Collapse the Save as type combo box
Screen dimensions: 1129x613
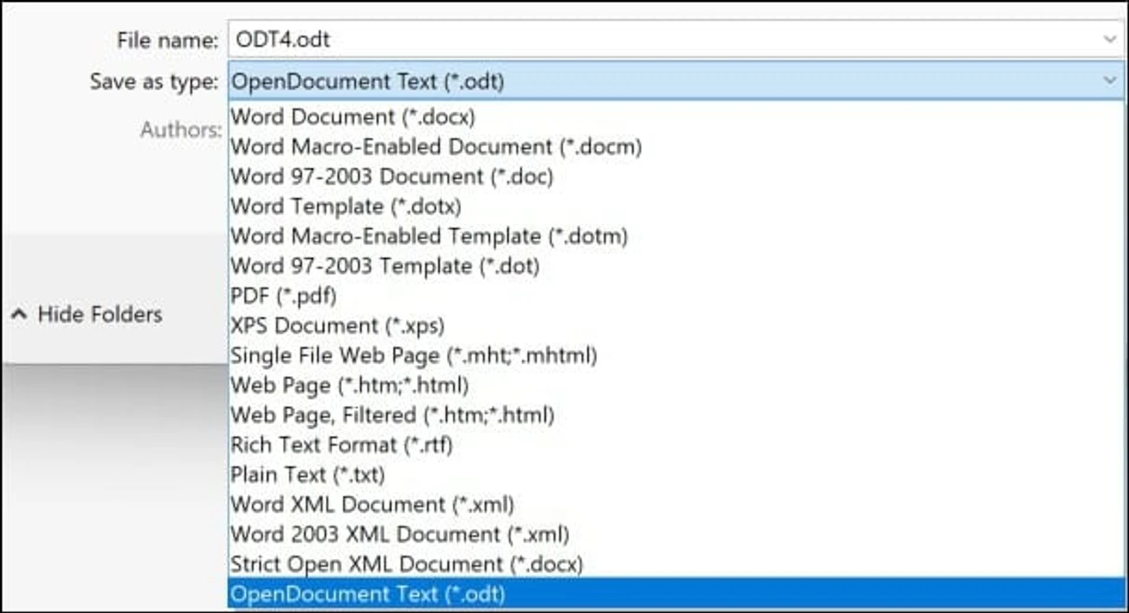tap(676, 81)
